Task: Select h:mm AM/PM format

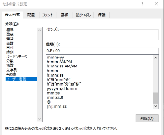Action: 100,62
